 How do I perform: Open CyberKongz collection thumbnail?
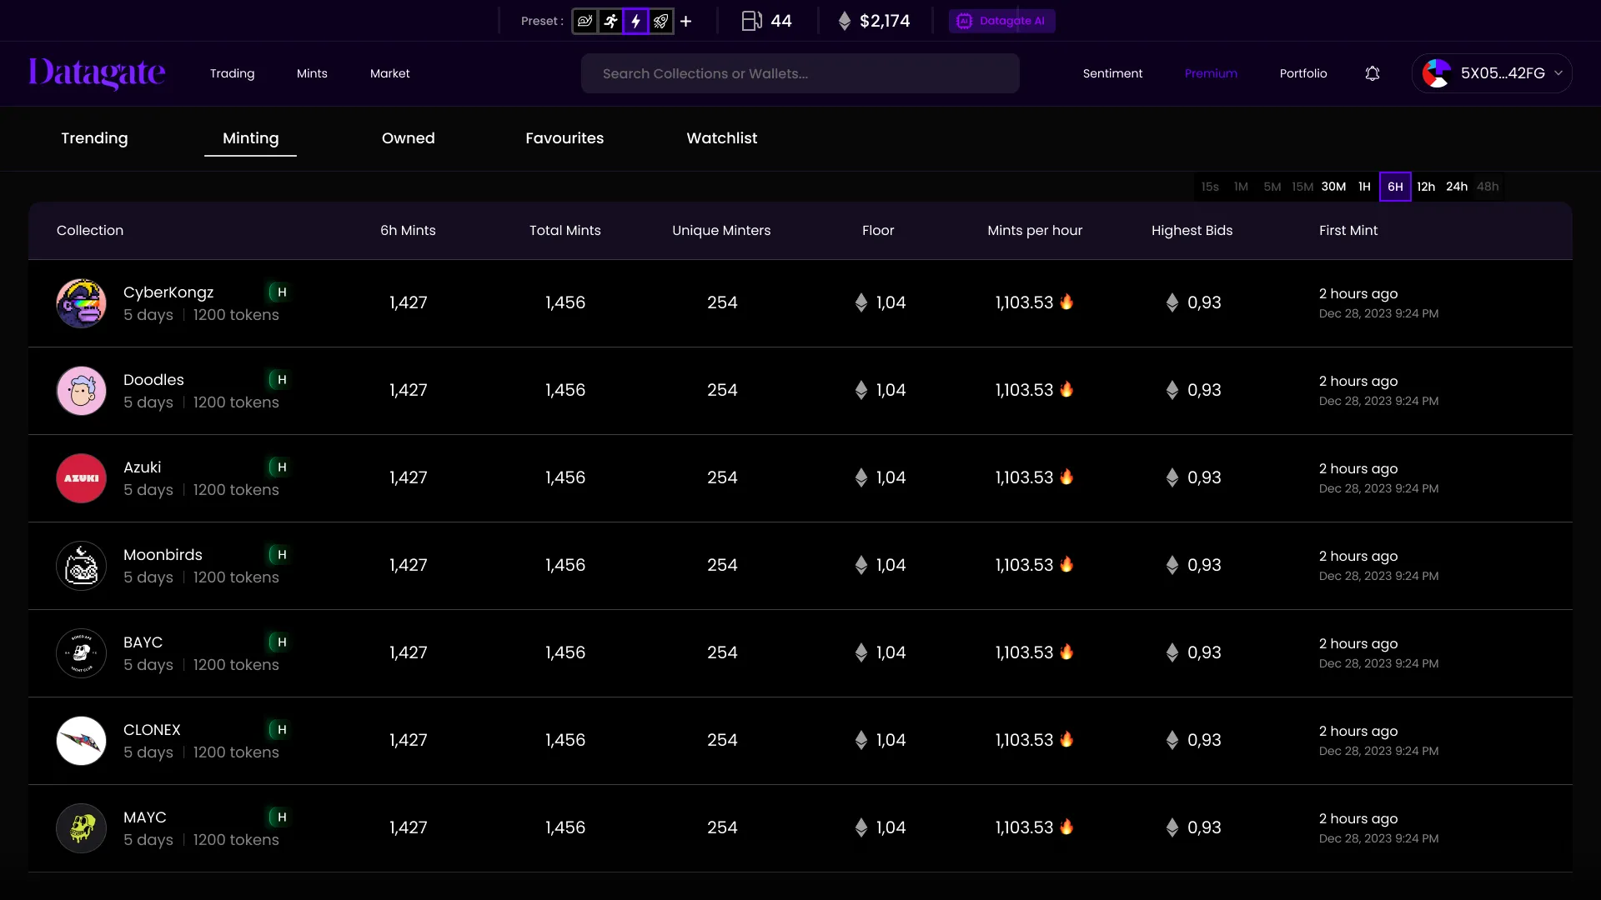point(81,303)
